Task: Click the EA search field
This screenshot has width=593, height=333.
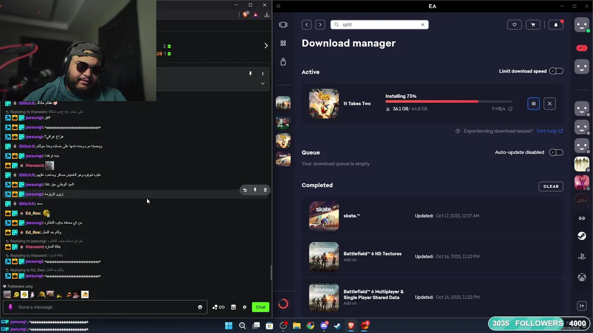Action: (x=379, y=25)
